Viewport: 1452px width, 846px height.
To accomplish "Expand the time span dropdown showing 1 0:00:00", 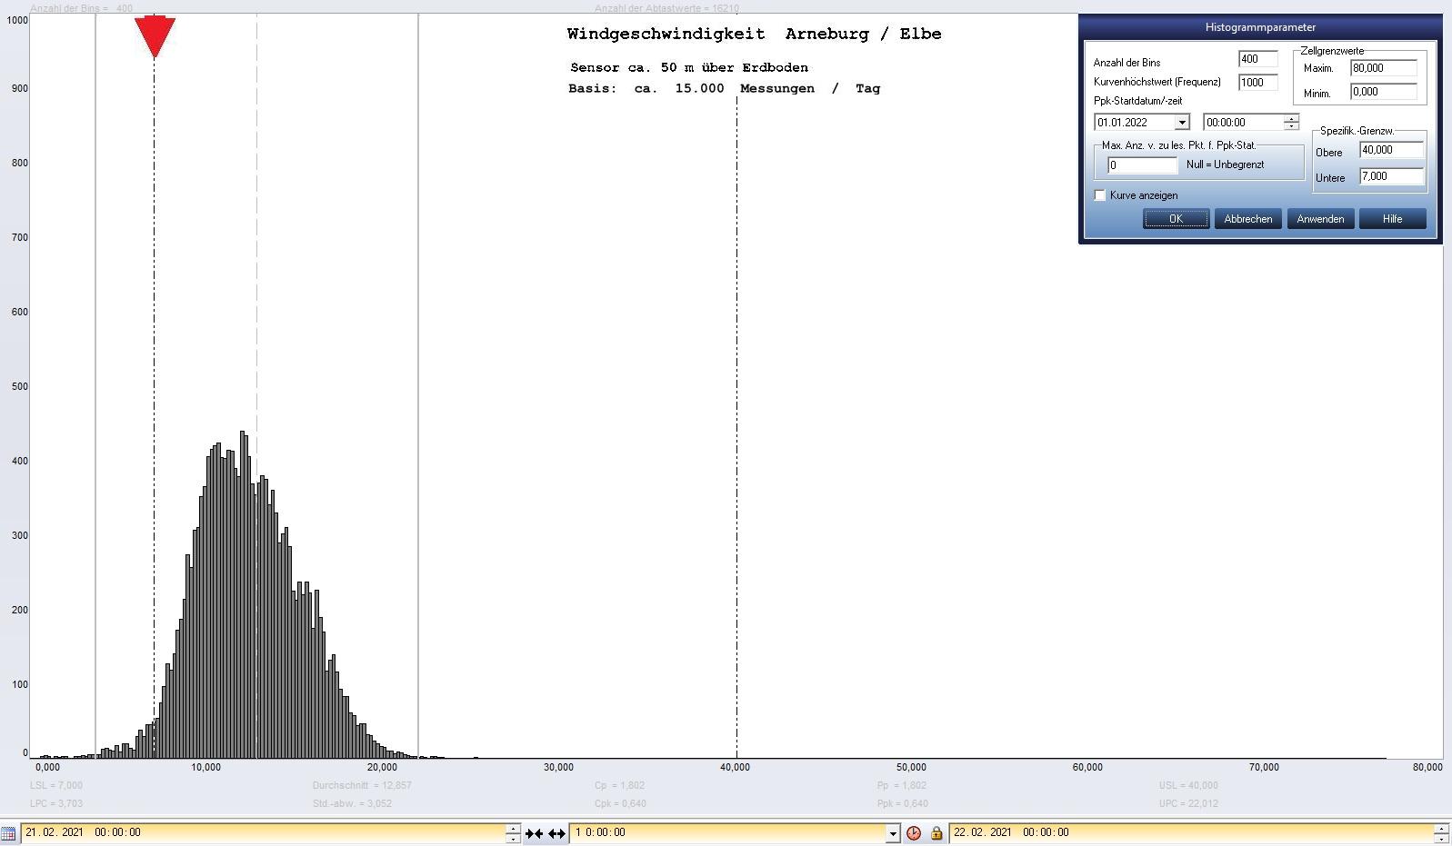I will point(892,833).
